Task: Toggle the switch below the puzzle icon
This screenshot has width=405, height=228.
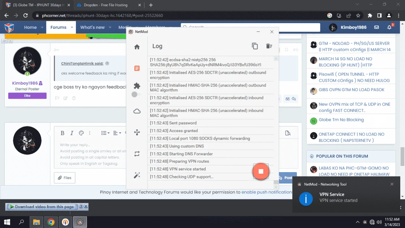Action: coord(136,94)
